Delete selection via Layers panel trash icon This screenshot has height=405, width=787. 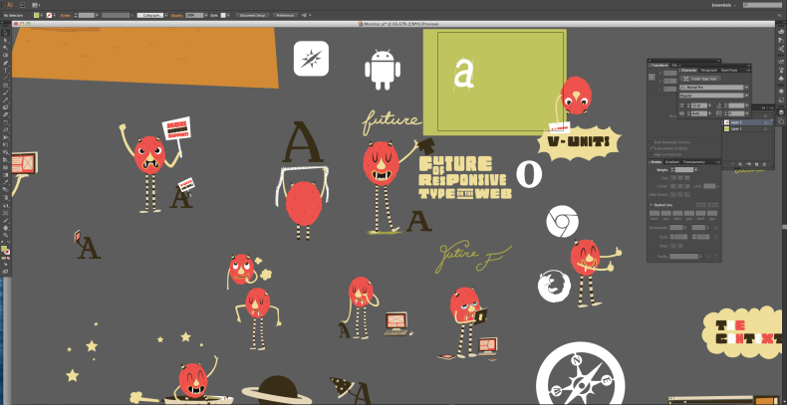point(764,164)
